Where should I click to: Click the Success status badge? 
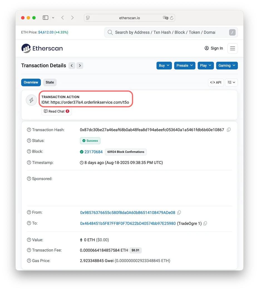90,141
